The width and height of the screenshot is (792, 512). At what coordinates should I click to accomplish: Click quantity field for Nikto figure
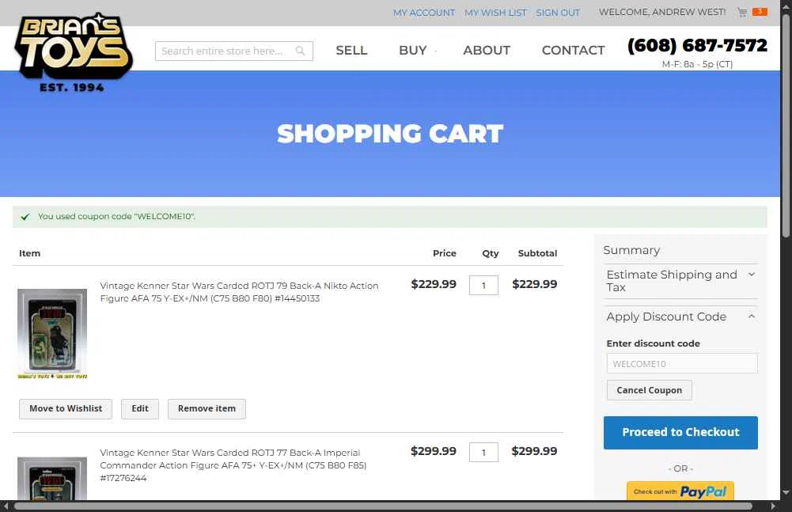[x=483, y=285]
